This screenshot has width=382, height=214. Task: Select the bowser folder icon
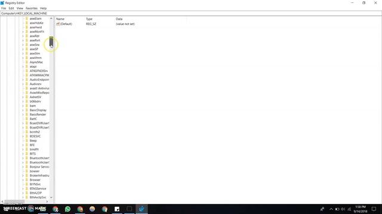pos(27,171)
